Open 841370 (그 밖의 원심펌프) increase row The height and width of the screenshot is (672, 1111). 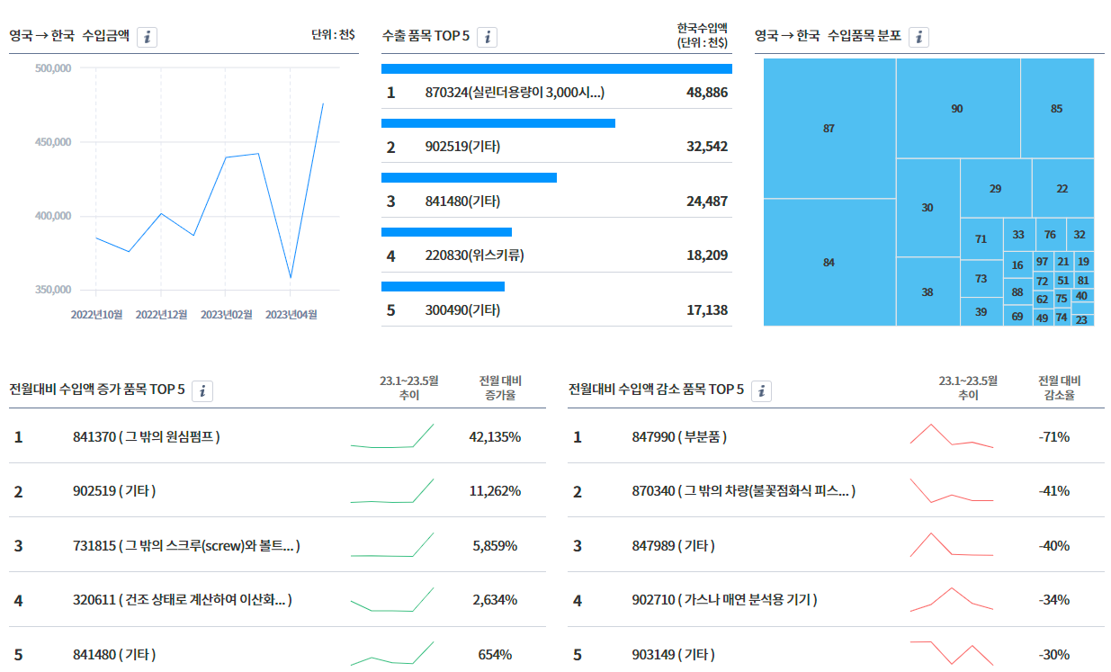click(x=277, y=436)
